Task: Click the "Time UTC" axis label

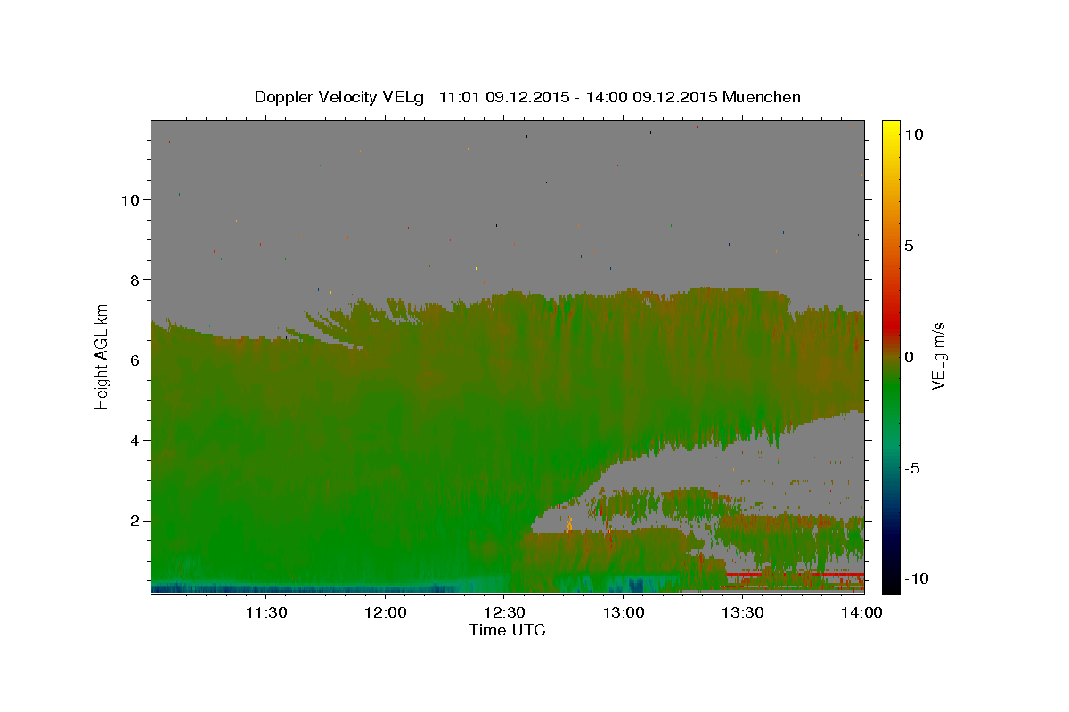Action: [507, 630]
